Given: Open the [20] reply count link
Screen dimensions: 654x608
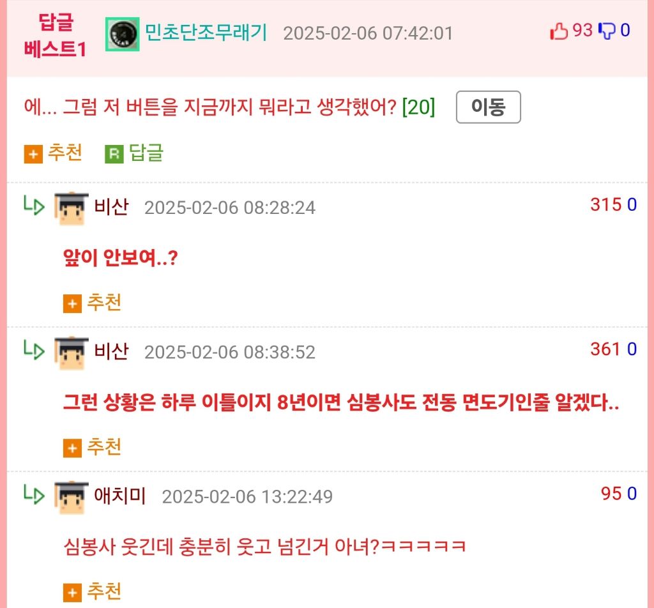Looking at the screenshot, I should click(x=418, y=107).
